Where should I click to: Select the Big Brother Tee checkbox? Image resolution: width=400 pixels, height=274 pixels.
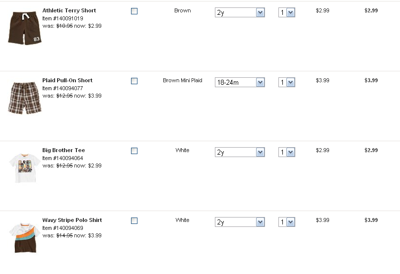coord(134,151)
